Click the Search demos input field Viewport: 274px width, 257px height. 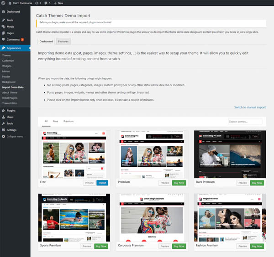[x=245, y=122]
